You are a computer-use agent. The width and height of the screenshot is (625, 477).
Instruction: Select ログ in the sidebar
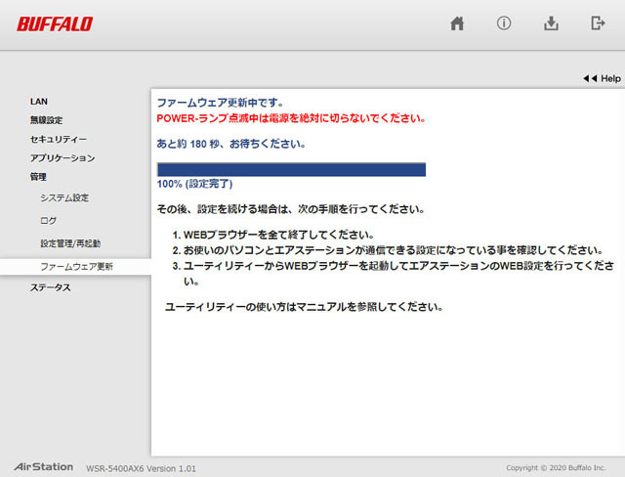[x=49, y=221]
